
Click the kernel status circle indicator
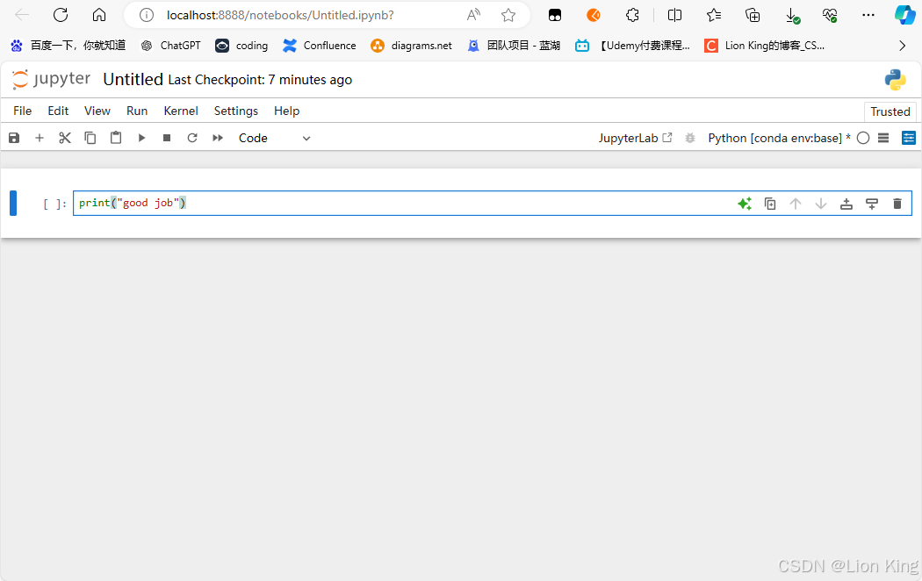pos(863,138)
